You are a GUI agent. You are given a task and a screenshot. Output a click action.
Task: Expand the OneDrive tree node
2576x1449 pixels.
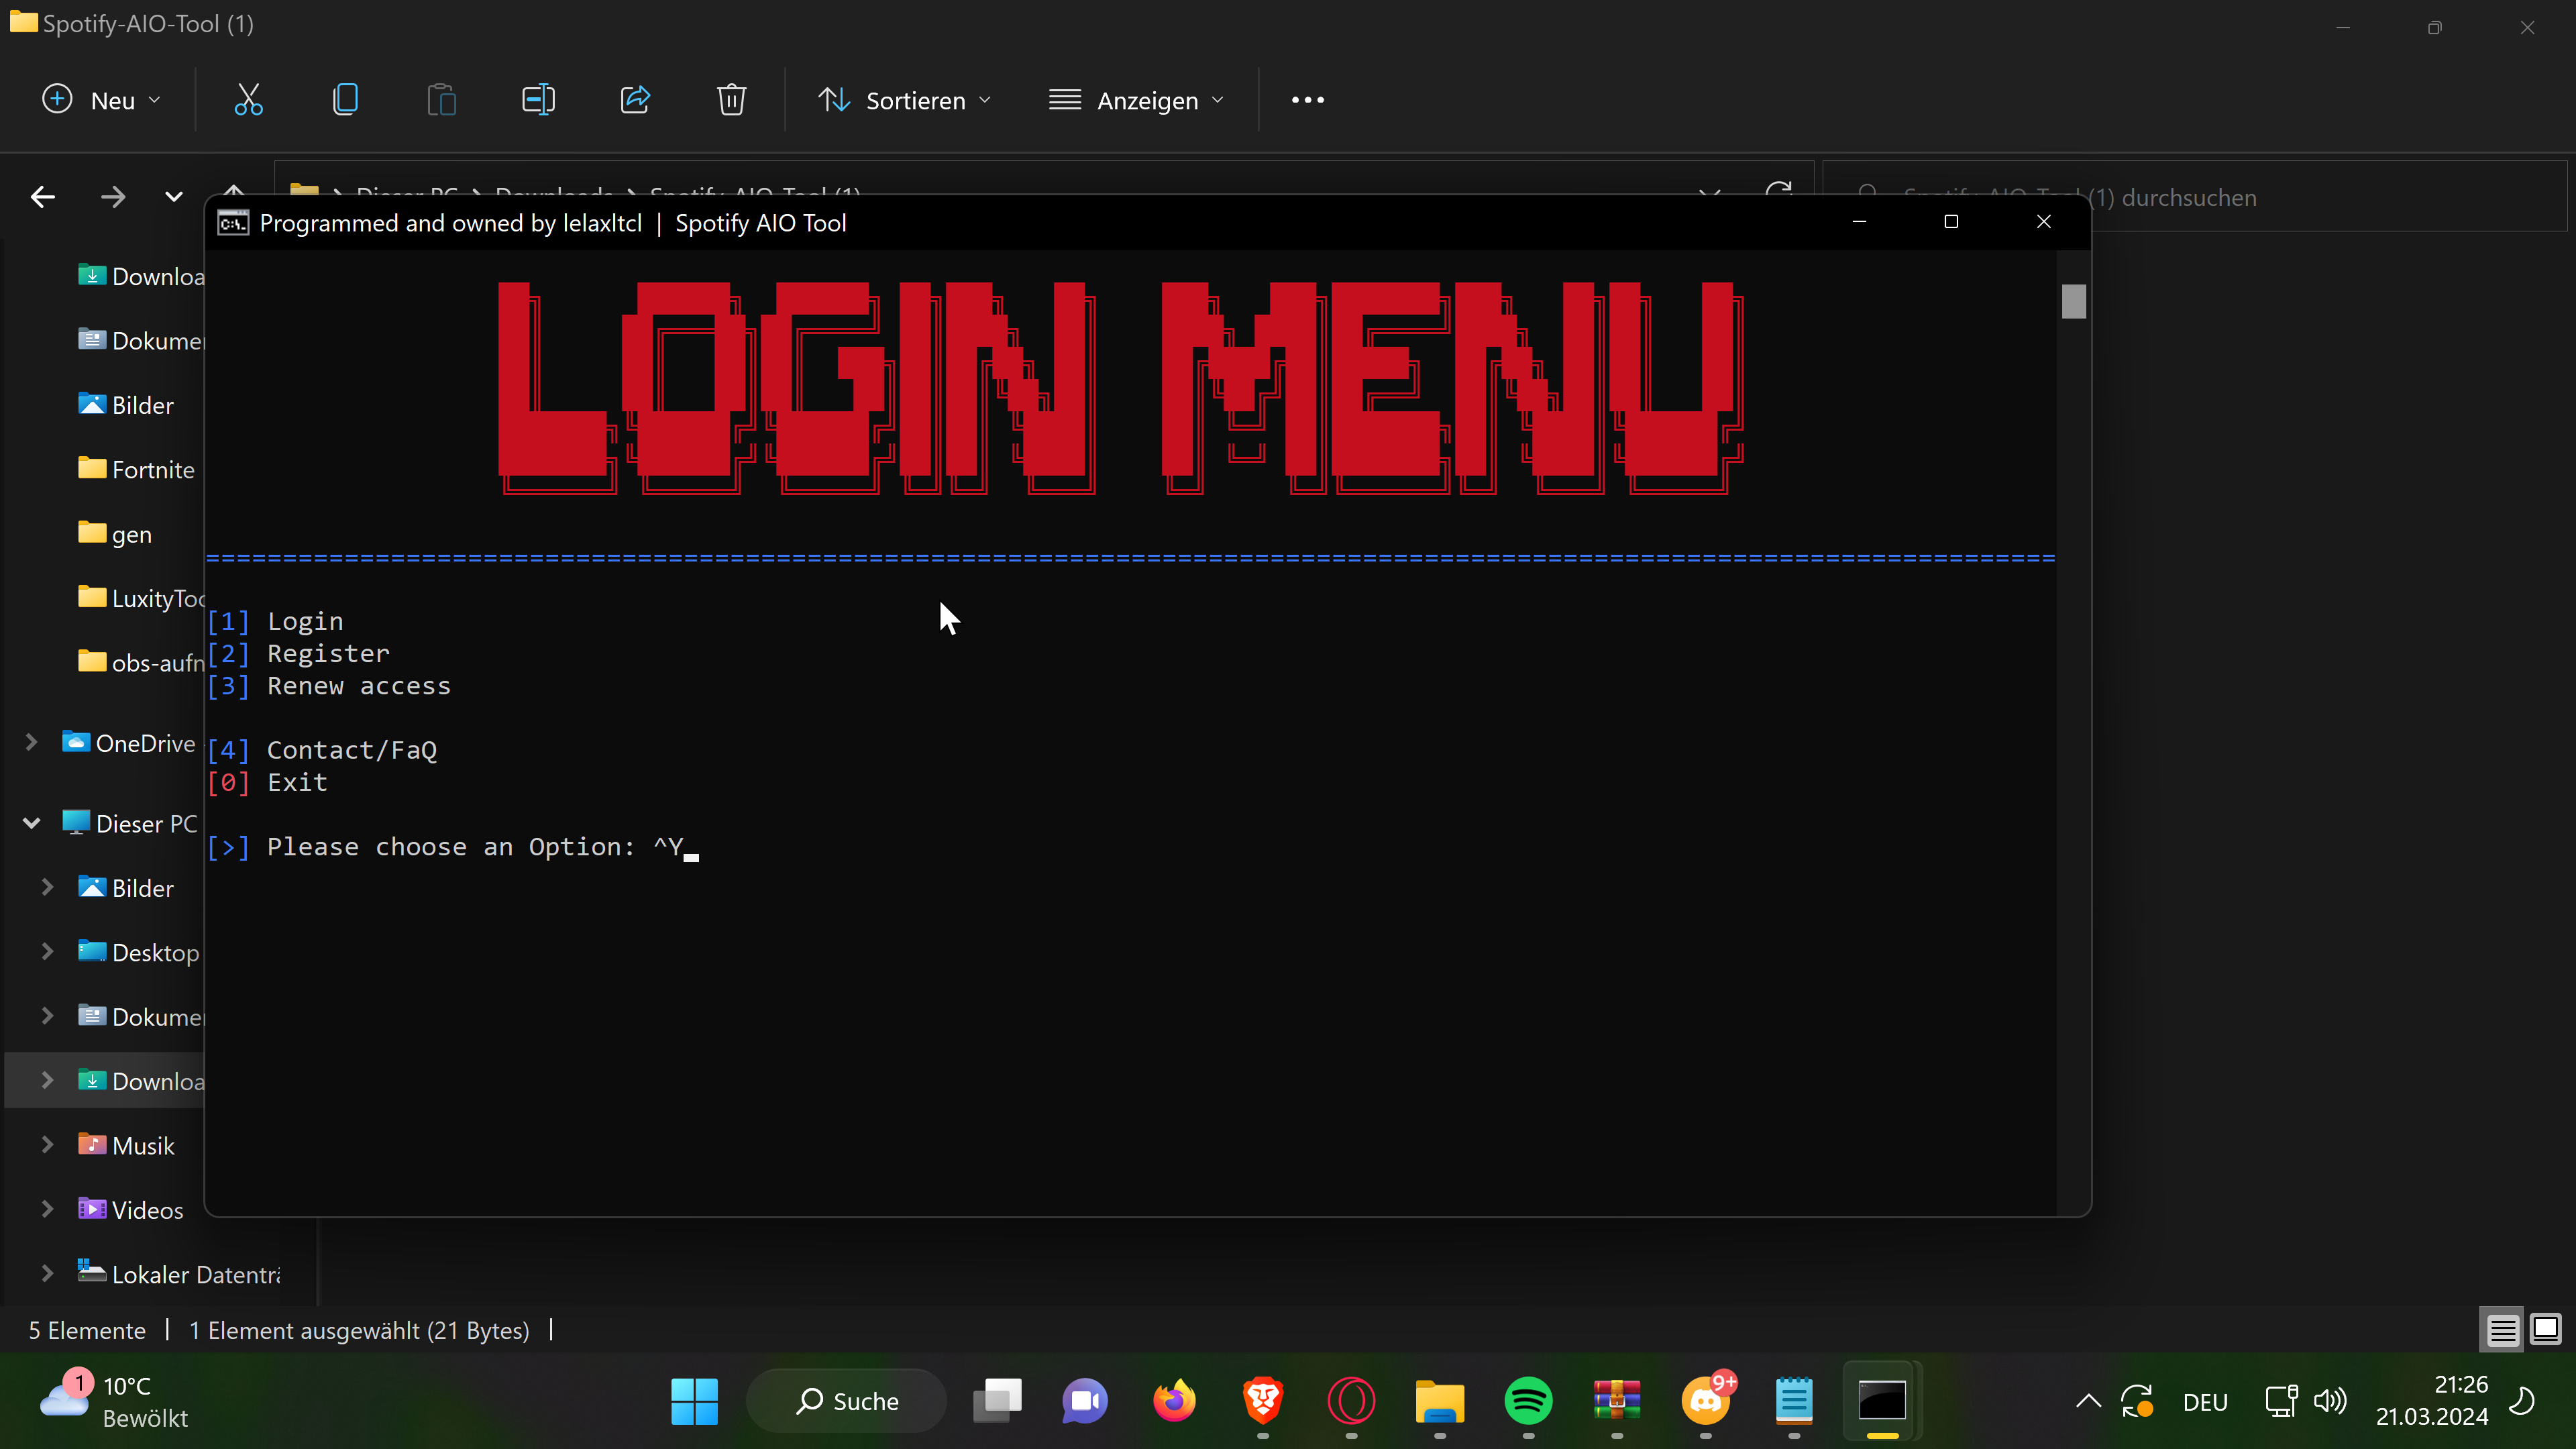click(31, 742)
